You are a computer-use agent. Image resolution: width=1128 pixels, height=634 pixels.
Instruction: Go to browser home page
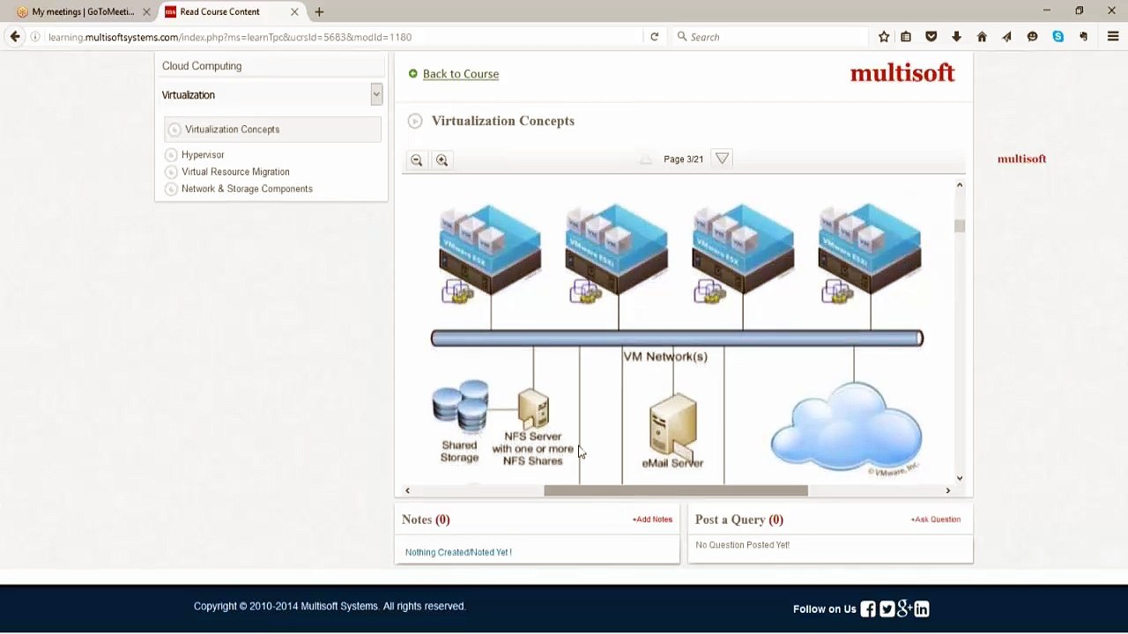click(982, 37)
